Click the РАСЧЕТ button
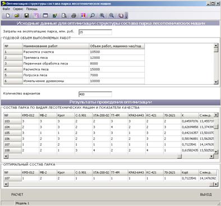Viewport: 221px width, 206px height. 17,195
